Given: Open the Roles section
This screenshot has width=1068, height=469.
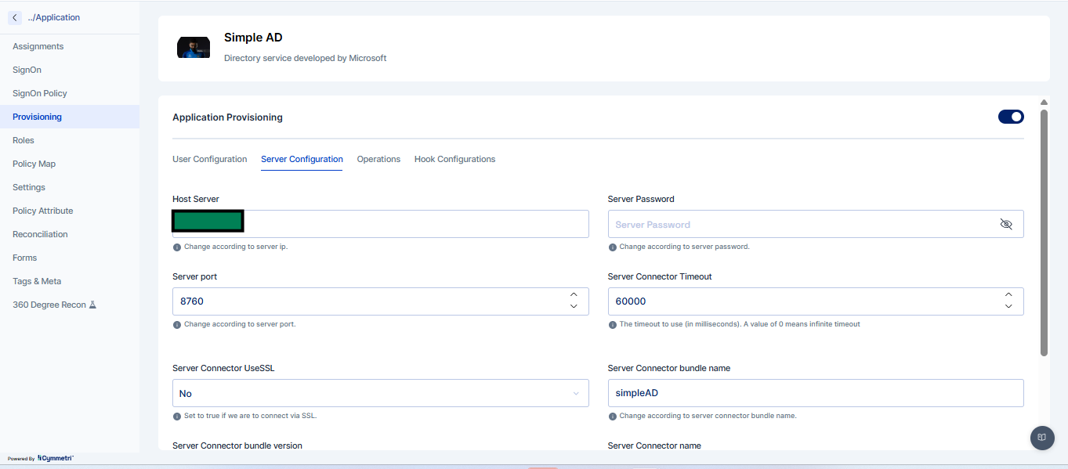Looking at the screenshot, I should [x=24, y=140].
